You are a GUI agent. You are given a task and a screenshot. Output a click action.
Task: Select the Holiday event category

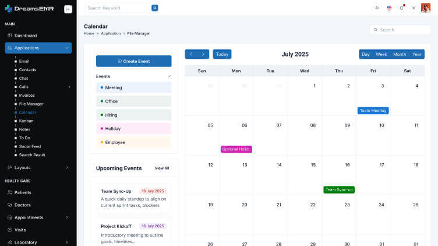coord(134,129)
